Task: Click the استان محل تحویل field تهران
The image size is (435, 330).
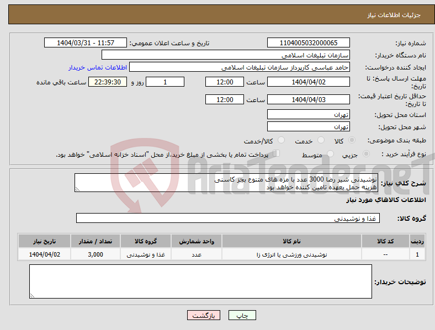Action: click(x=308, y=114)
